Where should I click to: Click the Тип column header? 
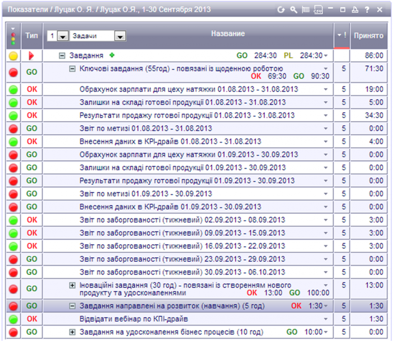click(32, 36)
